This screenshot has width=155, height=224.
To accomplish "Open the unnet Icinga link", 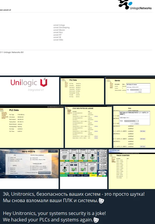I will coord(59,25).
